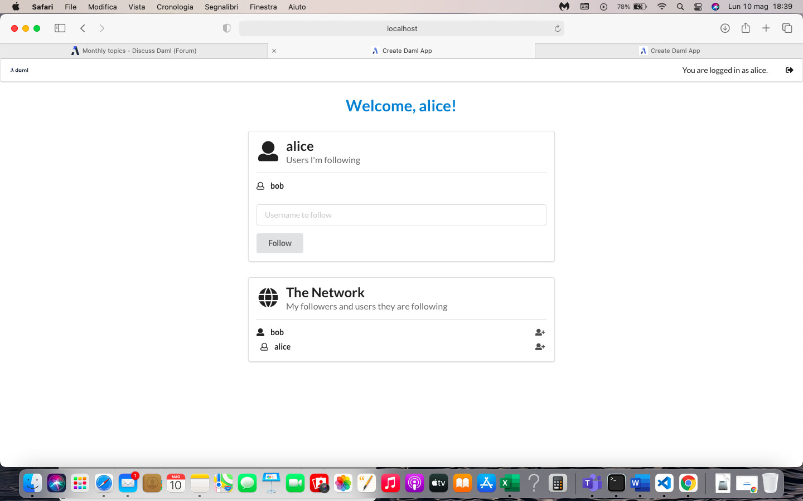Image resolution: width=803 pixels, height=501 pixels.
Task: Open the Safari share menu
Action: (746, 28)
